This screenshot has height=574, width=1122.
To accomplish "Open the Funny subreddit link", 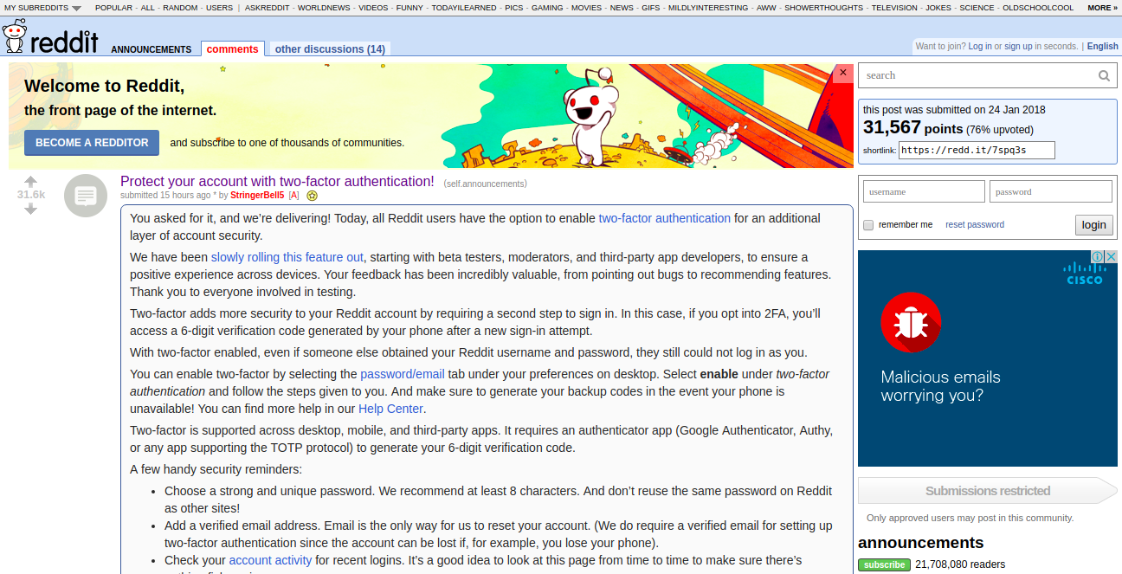I will click(410, 8).
